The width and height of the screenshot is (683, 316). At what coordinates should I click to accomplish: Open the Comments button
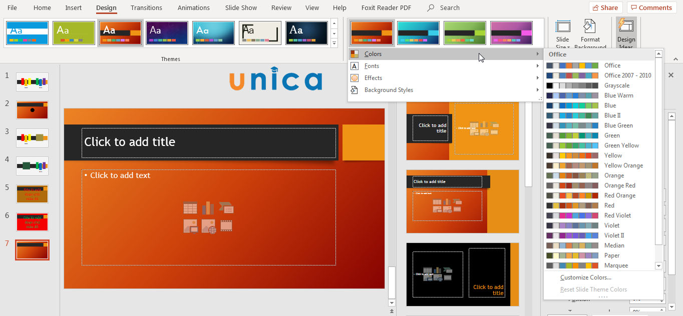(651, 7)
